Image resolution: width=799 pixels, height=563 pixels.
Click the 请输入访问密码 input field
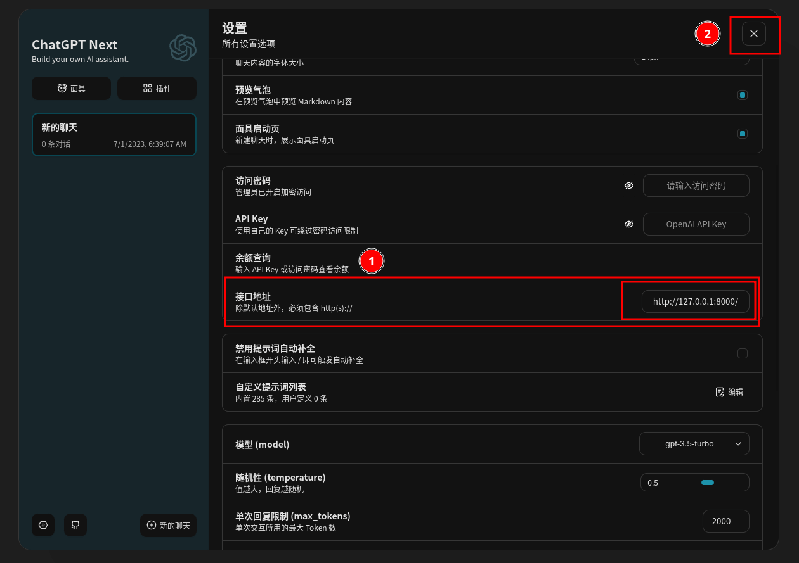tap(696, 186)
